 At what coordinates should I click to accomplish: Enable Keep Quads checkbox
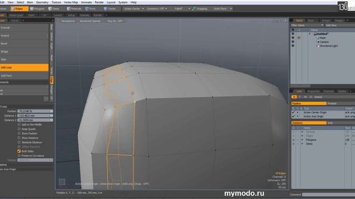pos(19,129)
